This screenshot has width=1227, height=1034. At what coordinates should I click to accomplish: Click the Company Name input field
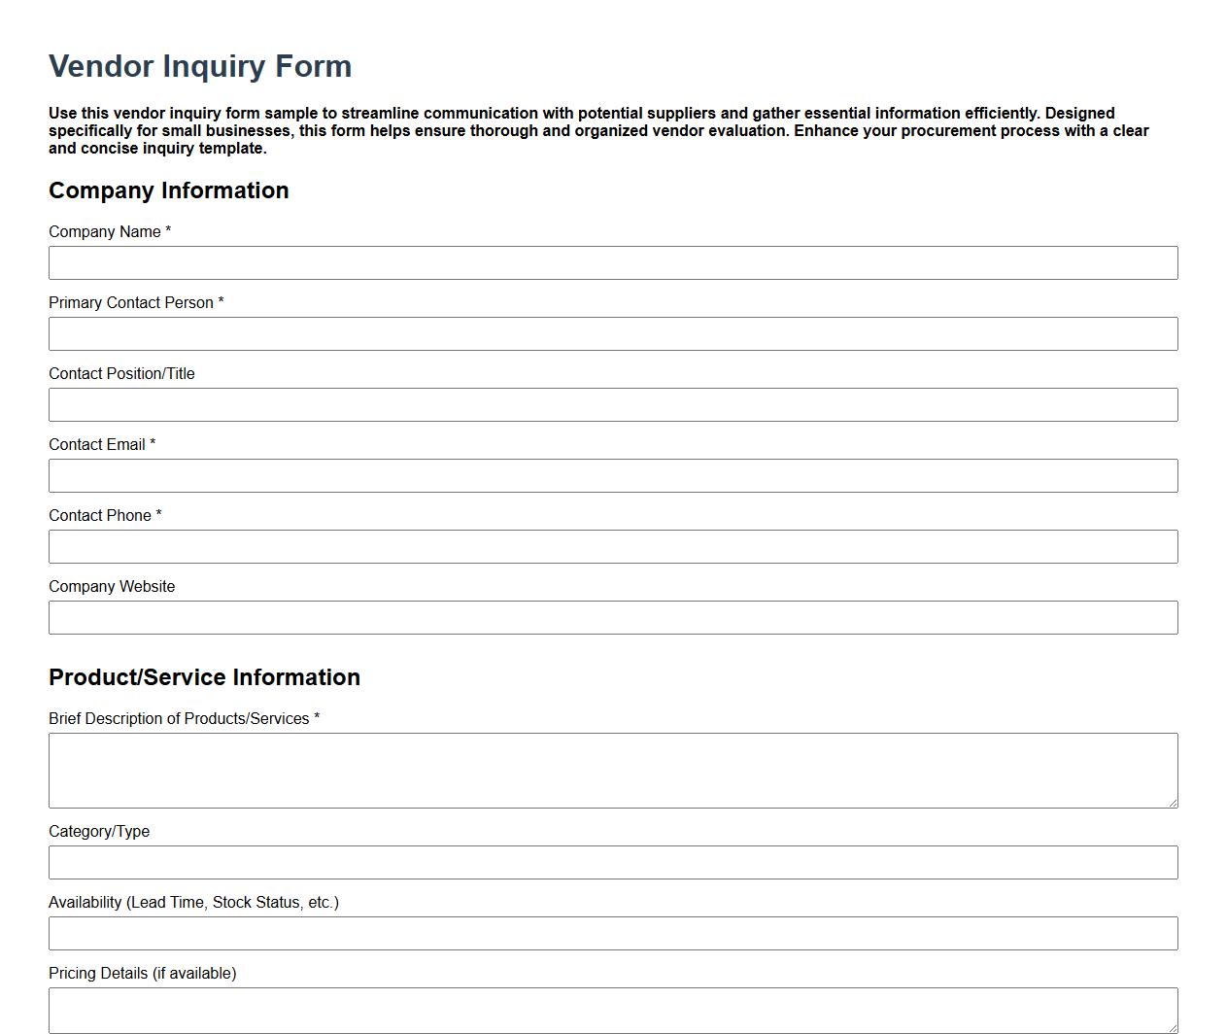click(x=612, y=262)
